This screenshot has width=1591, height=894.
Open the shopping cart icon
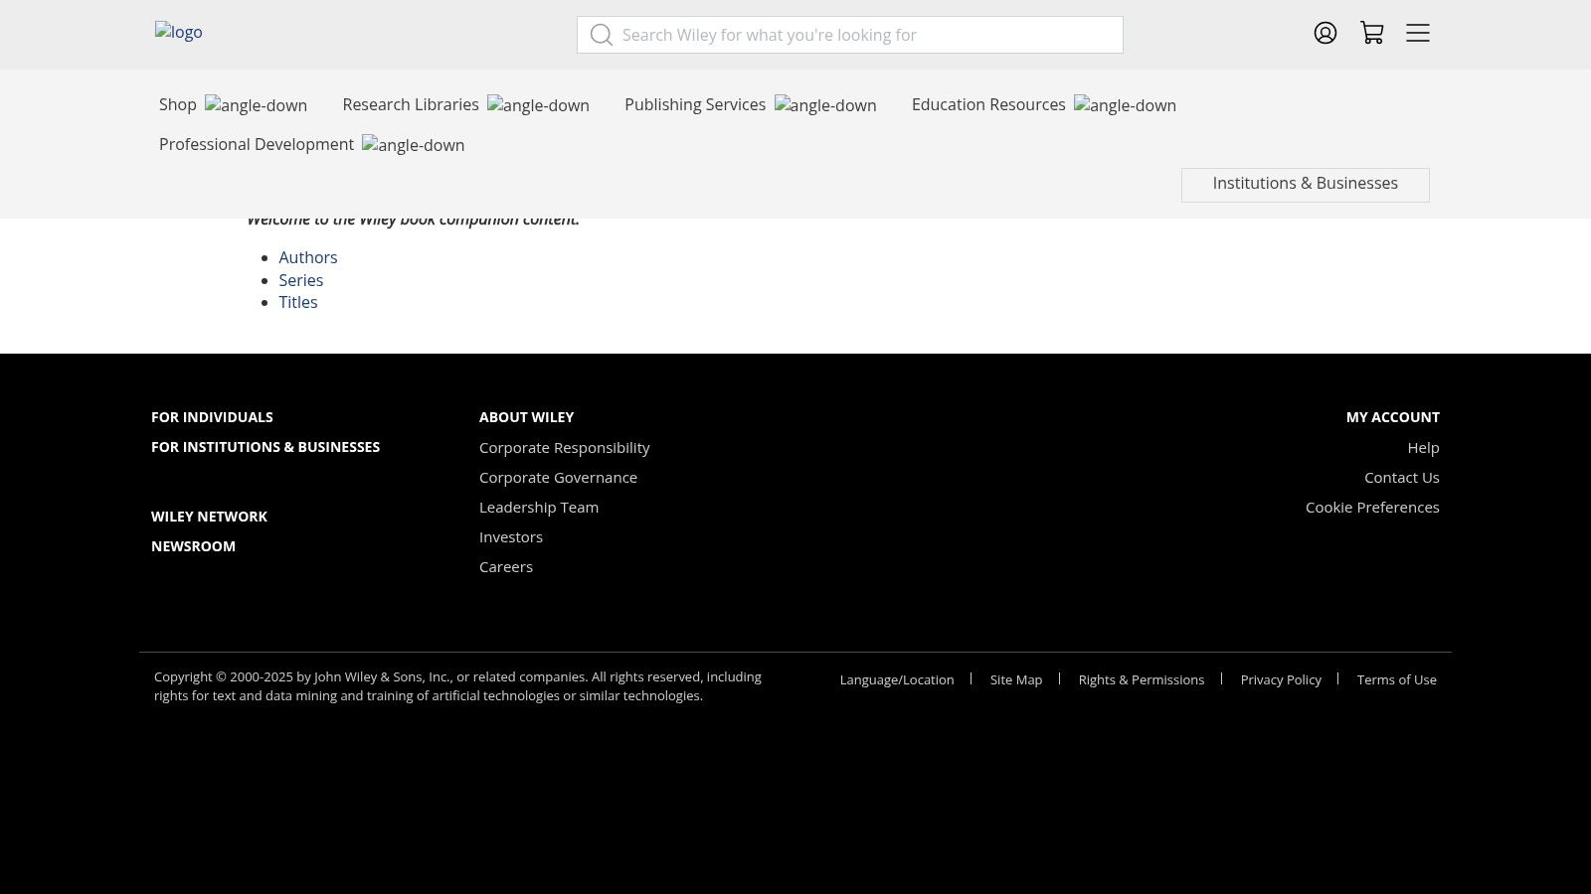tap(1372, 34)
